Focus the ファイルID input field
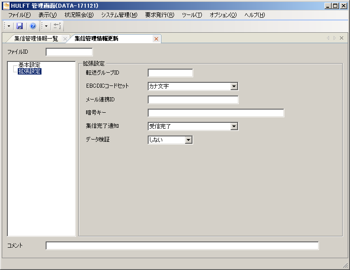 [x=69, y=52]
